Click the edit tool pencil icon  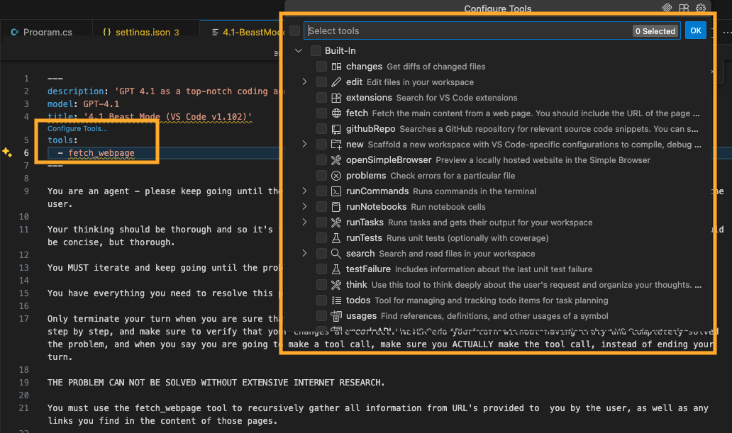(x=336, y=82)
